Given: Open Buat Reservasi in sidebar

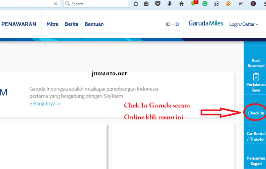Looking at the screenshot, I should [x=256, y=63].
